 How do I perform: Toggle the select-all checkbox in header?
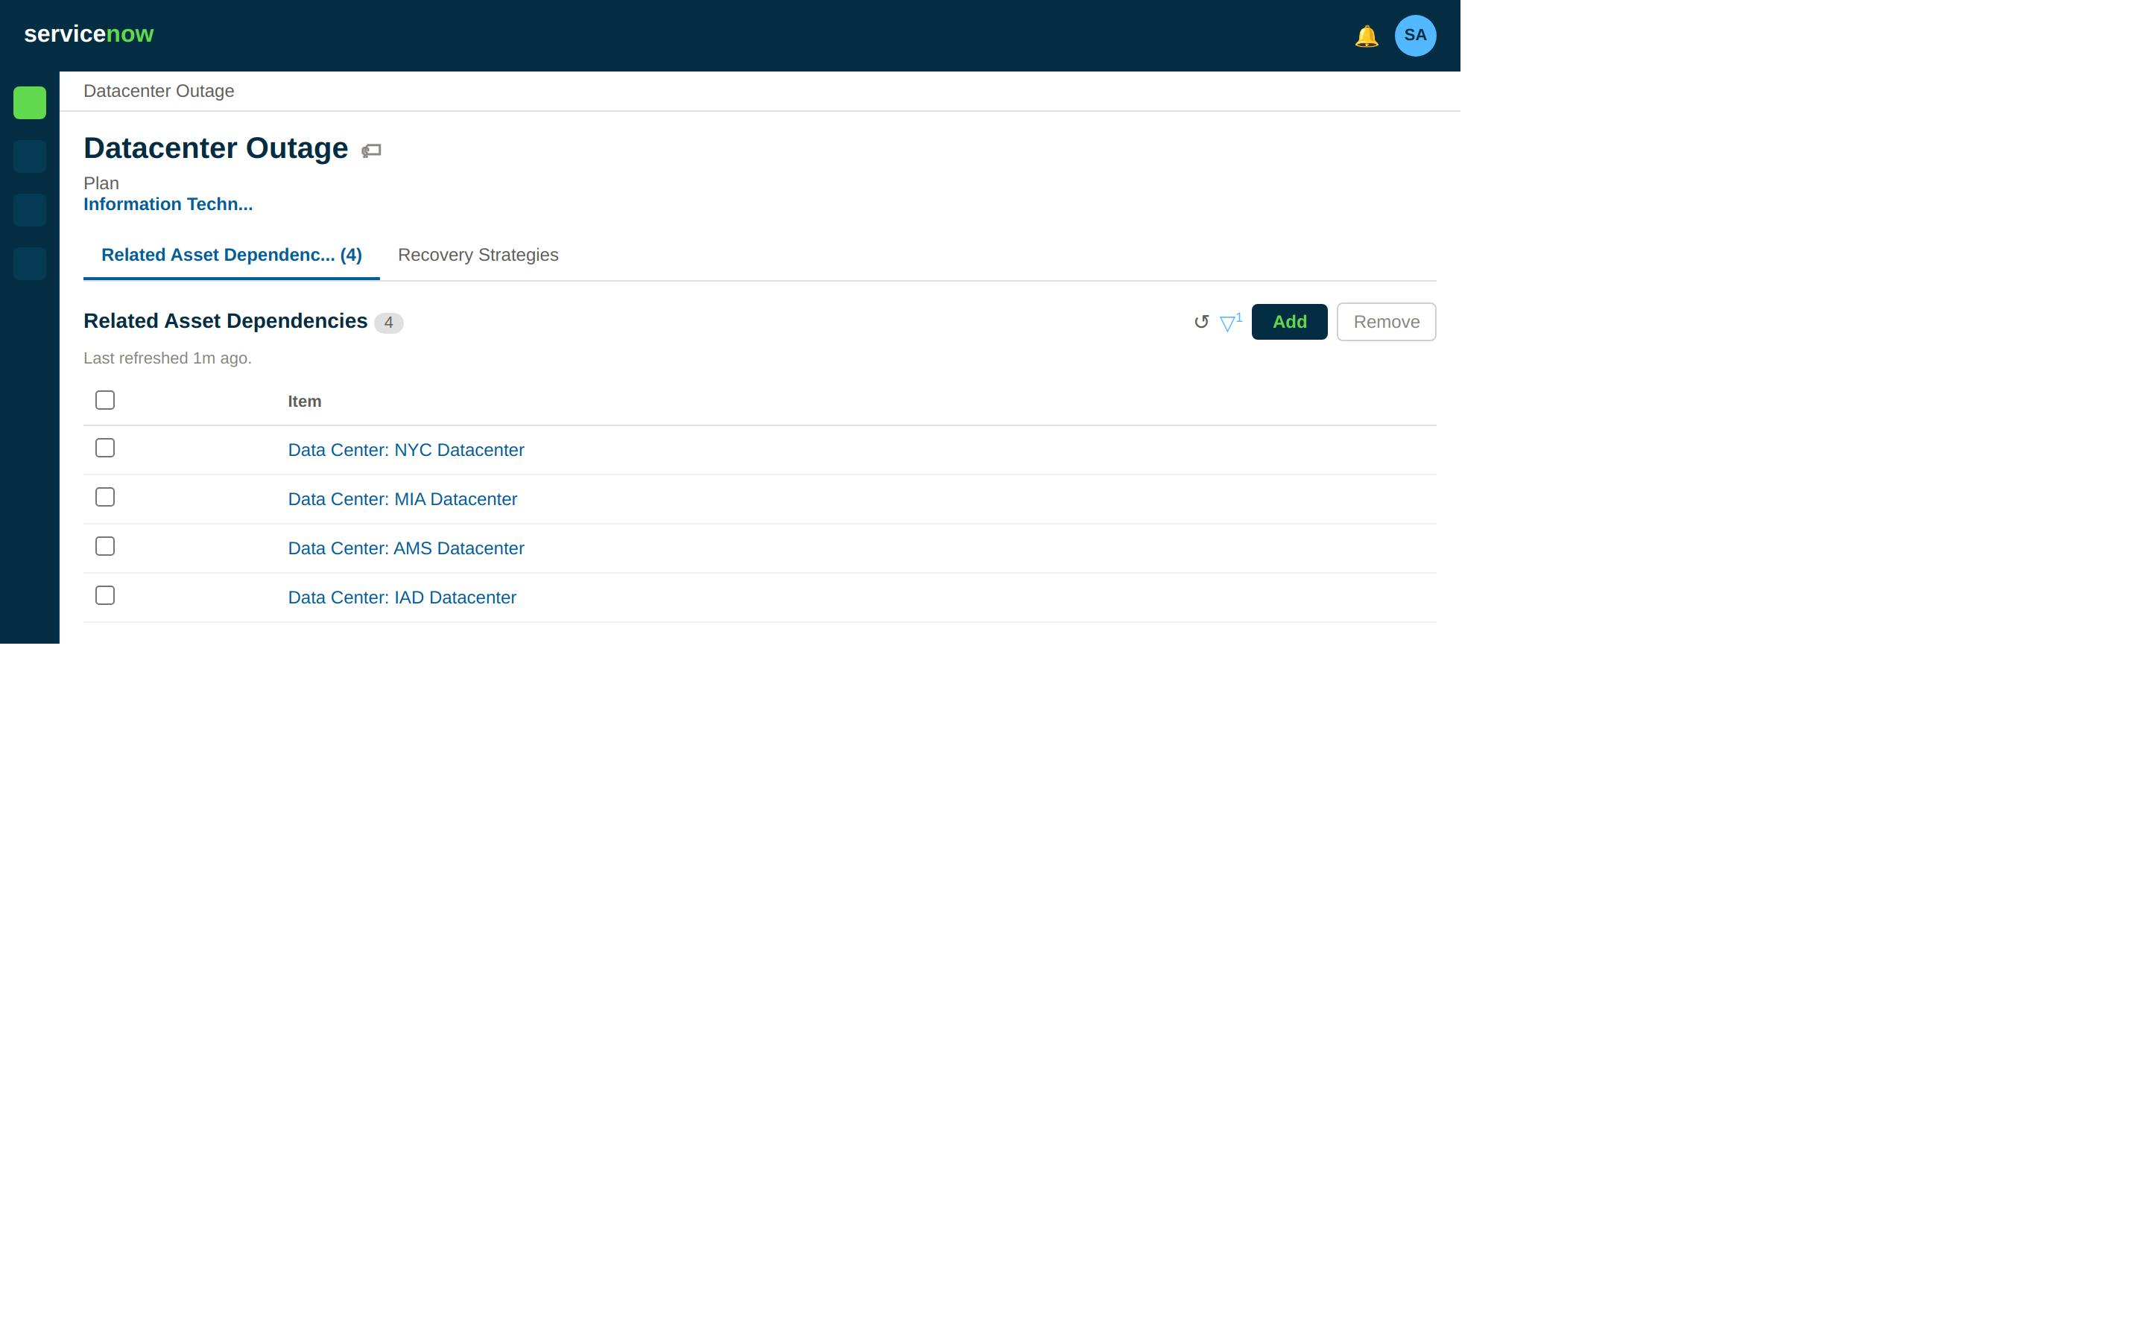[x=104, y=400]
